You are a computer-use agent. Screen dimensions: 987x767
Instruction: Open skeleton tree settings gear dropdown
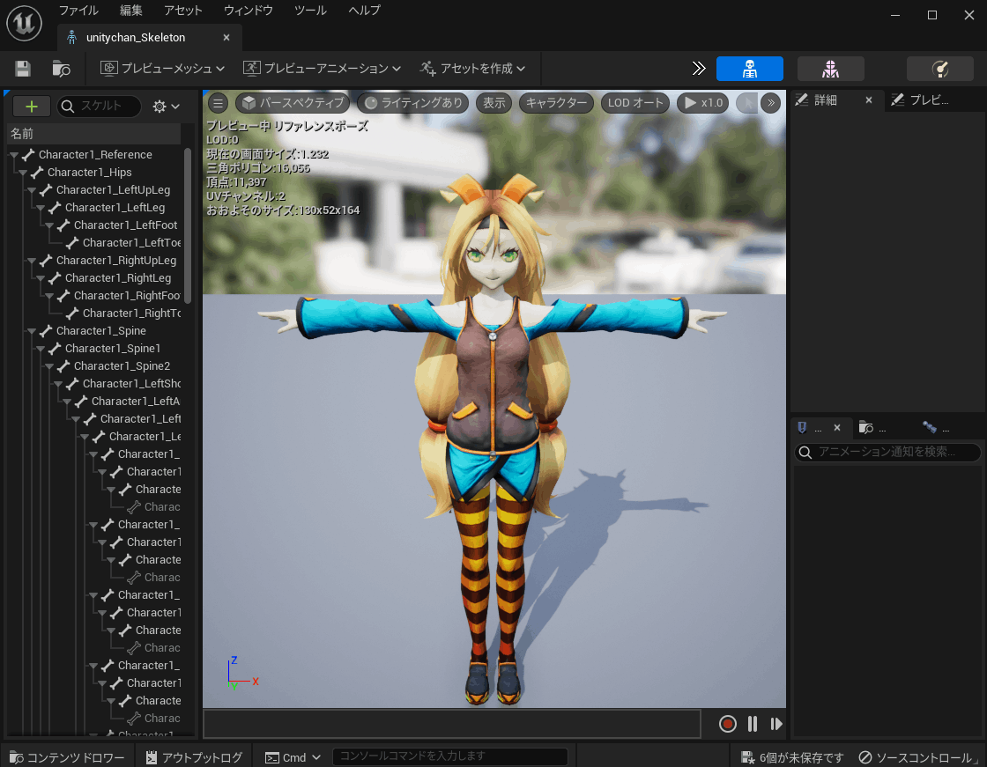[167, 107]
